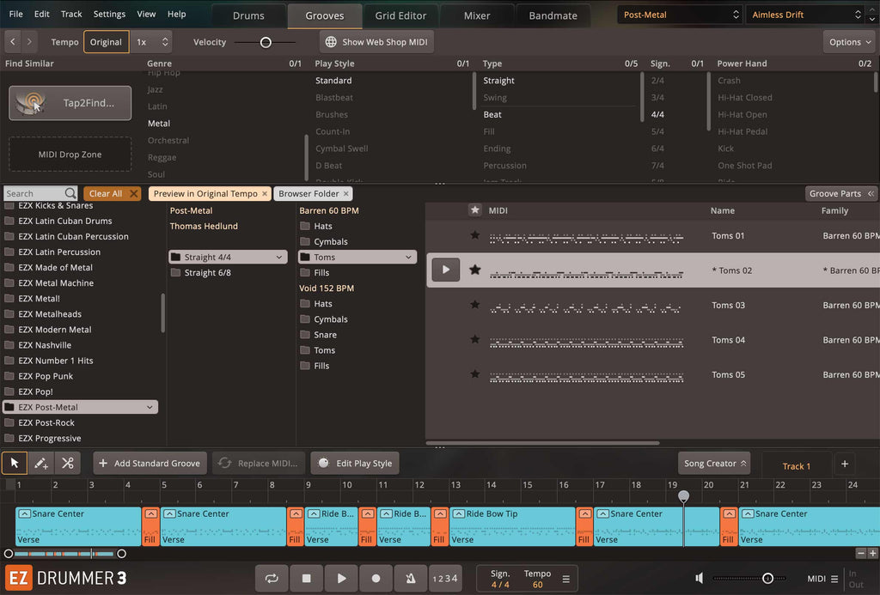
Task: Click the playhead marker near bar 19
Action: click(683, 495)
